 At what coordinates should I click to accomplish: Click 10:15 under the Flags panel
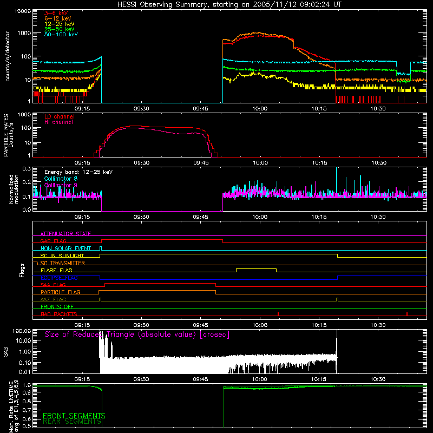coord(319,325)
